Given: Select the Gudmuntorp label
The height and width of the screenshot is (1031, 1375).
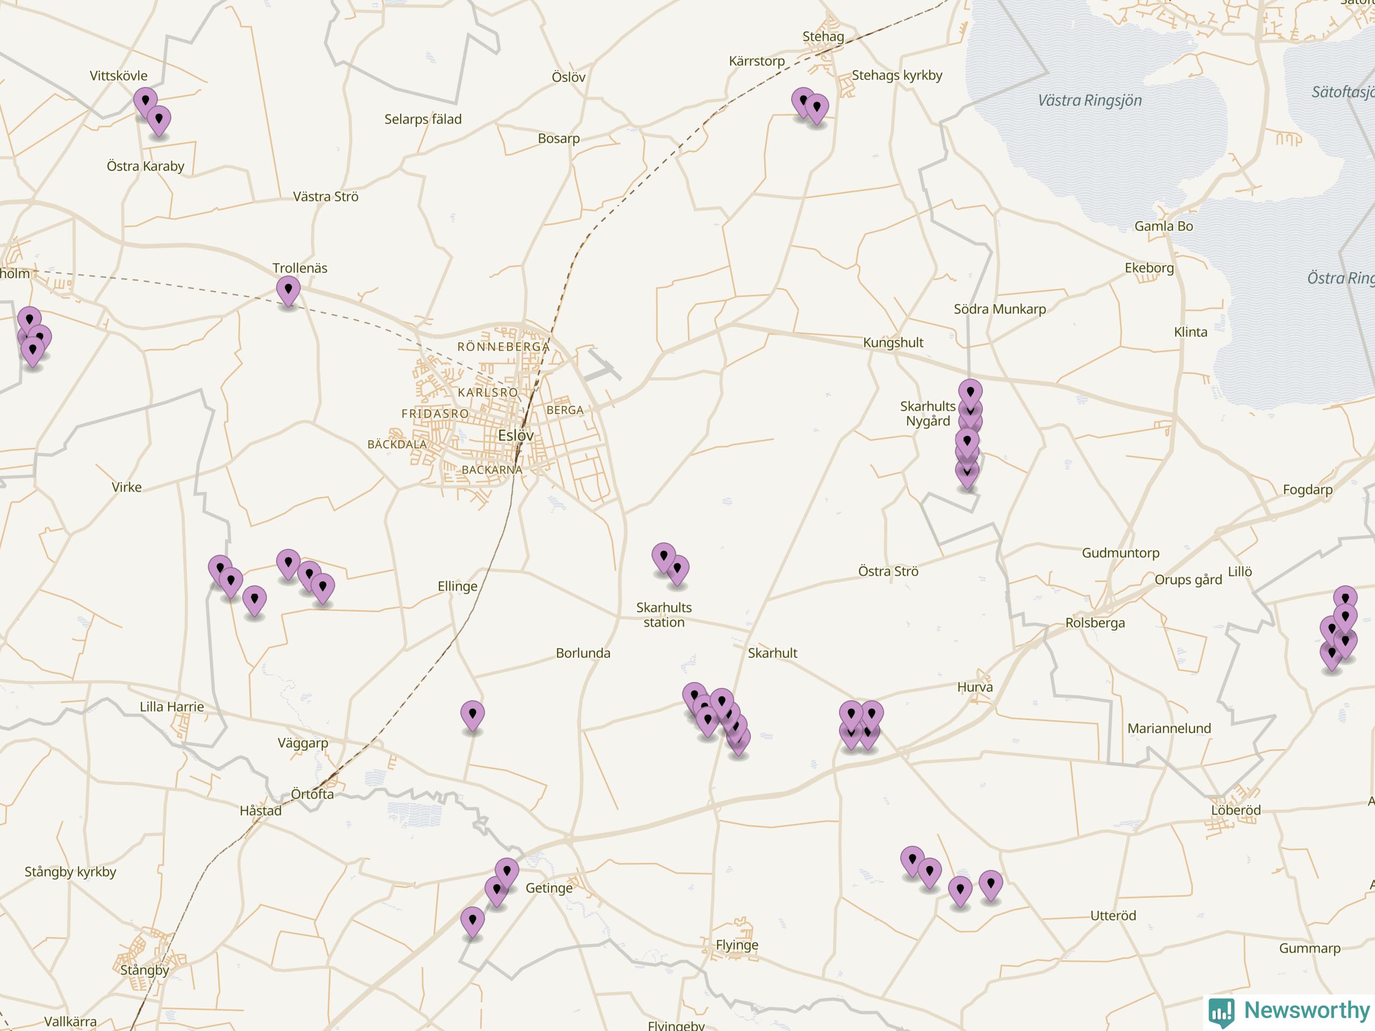Looking at the screenshot, I should (x=1121, y=553).
